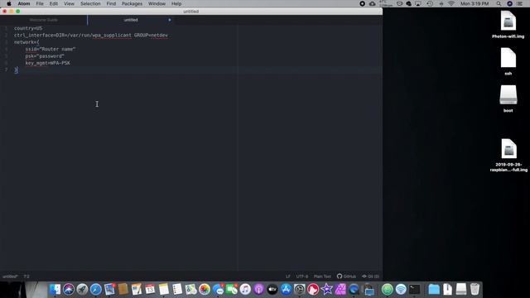The height and width of the screenshot is (298, 530).
Task: Open Maps from the dock
Action: (191, 290)
